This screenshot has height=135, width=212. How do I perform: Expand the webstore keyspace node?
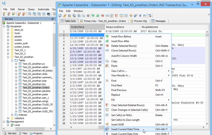coord(8,118)
